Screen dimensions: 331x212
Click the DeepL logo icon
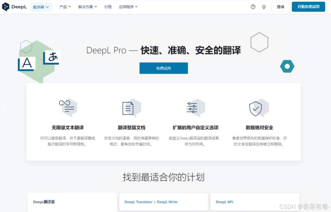click(5, 6)
